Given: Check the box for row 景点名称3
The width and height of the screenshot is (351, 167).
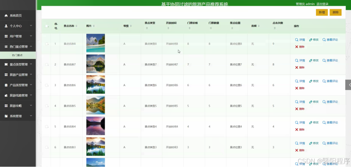Looking at the screenshot, I should 46,147.
